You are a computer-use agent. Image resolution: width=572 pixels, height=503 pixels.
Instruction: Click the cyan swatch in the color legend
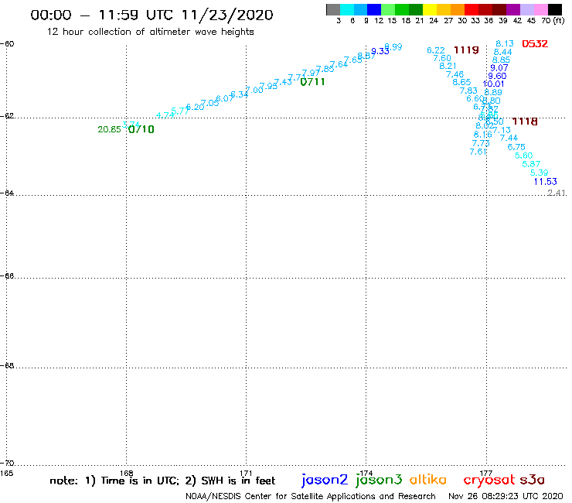click(347, 9)
